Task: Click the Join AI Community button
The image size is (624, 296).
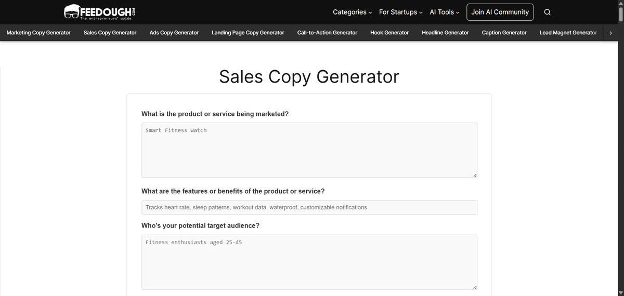Action: [x=500, y=12]
